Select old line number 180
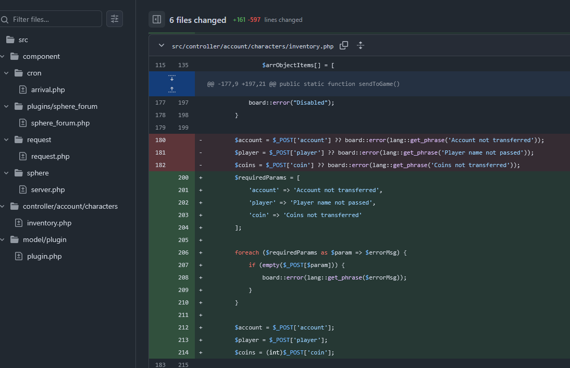 pyautogui.click(x=160, y=140)
